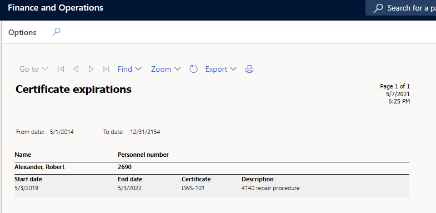Go to the next report page
Screen dimensions: 436x213
point(91,69)
